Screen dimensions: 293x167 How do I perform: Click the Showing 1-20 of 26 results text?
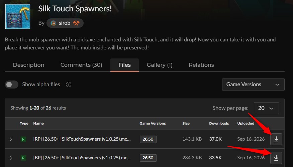pos(38,108)
